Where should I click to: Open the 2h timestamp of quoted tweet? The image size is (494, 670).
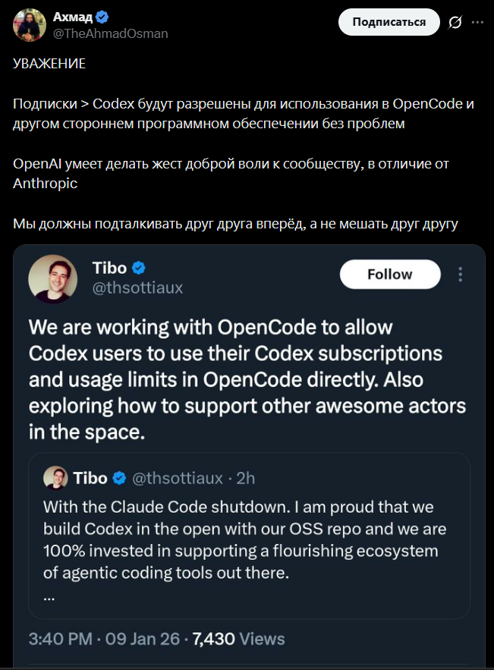pyautogui.click(x=246, y=478)
